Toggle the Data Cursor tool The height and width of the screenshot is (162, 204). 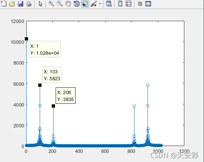(x=85, y=4)
